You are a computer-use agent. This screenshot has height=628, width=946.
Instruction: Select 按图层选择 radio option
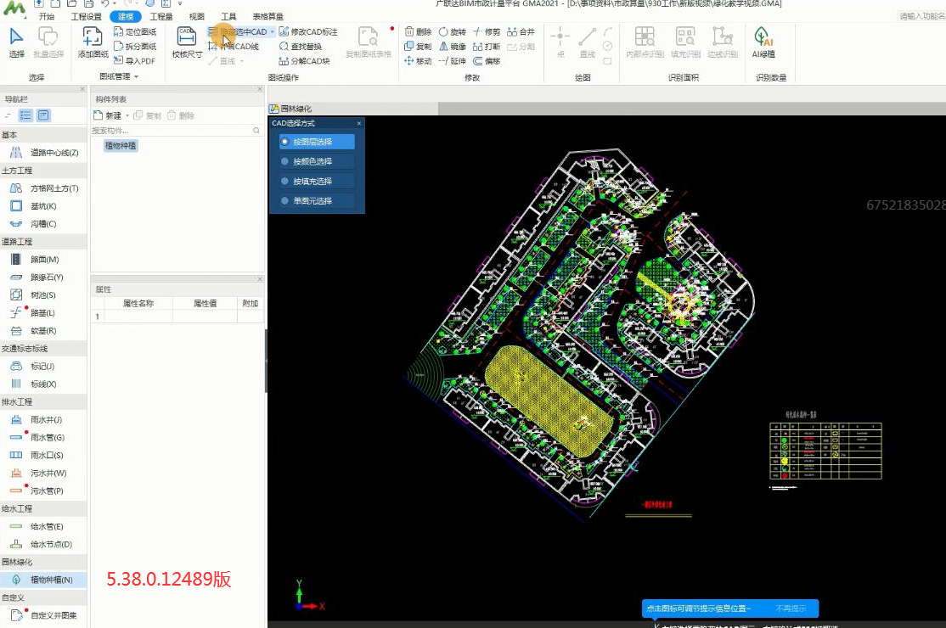(317, 142)
